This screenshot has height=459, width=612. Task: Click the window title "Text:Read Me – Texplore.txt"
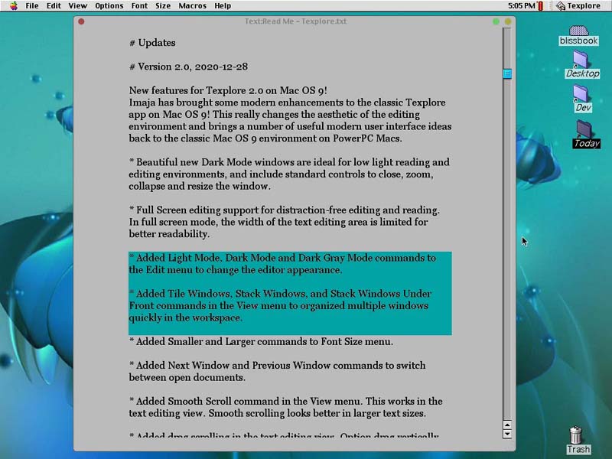tap(295, 21)
